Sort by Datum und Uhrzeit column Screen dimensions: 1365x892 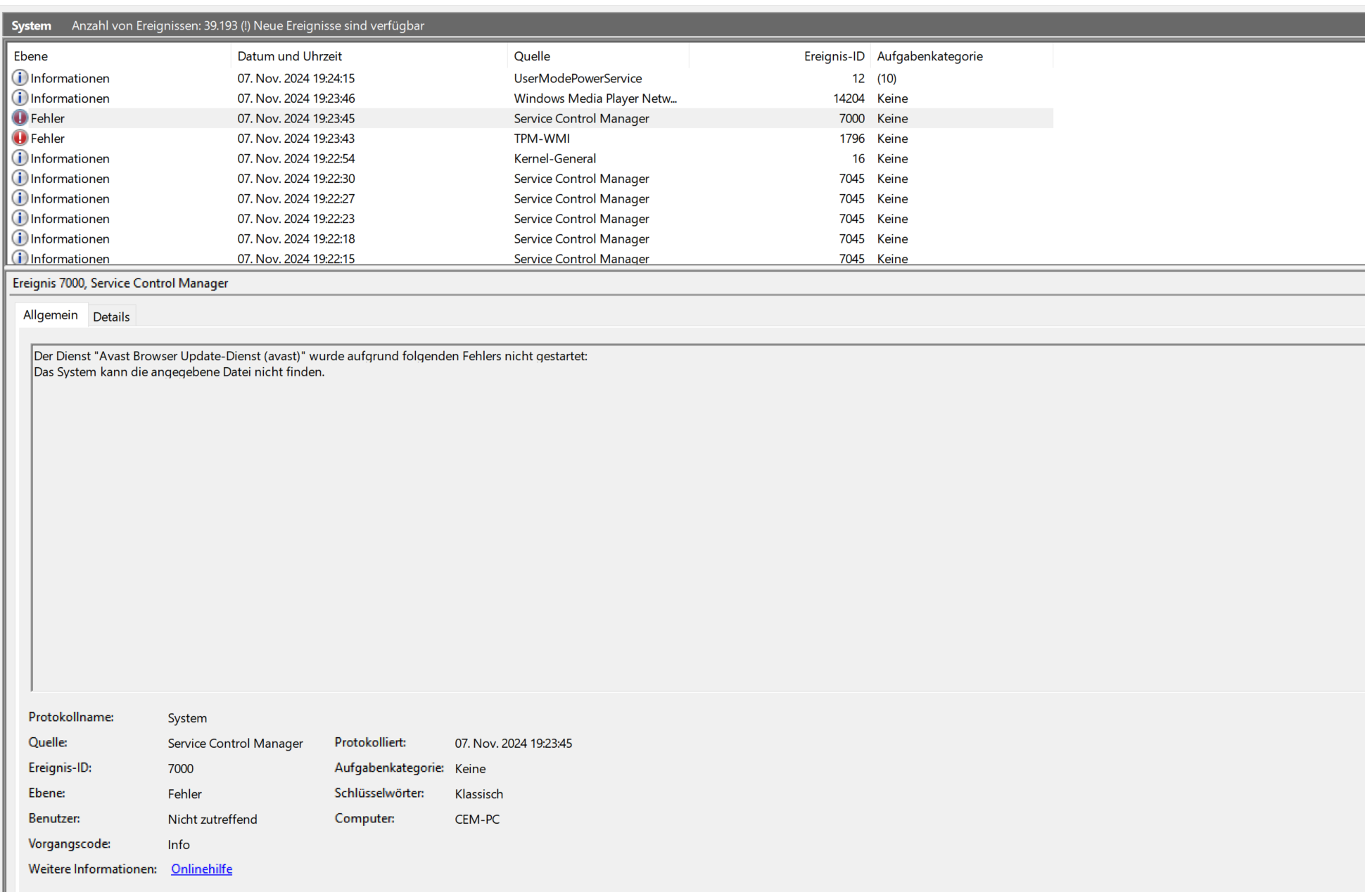pos(289,56)
